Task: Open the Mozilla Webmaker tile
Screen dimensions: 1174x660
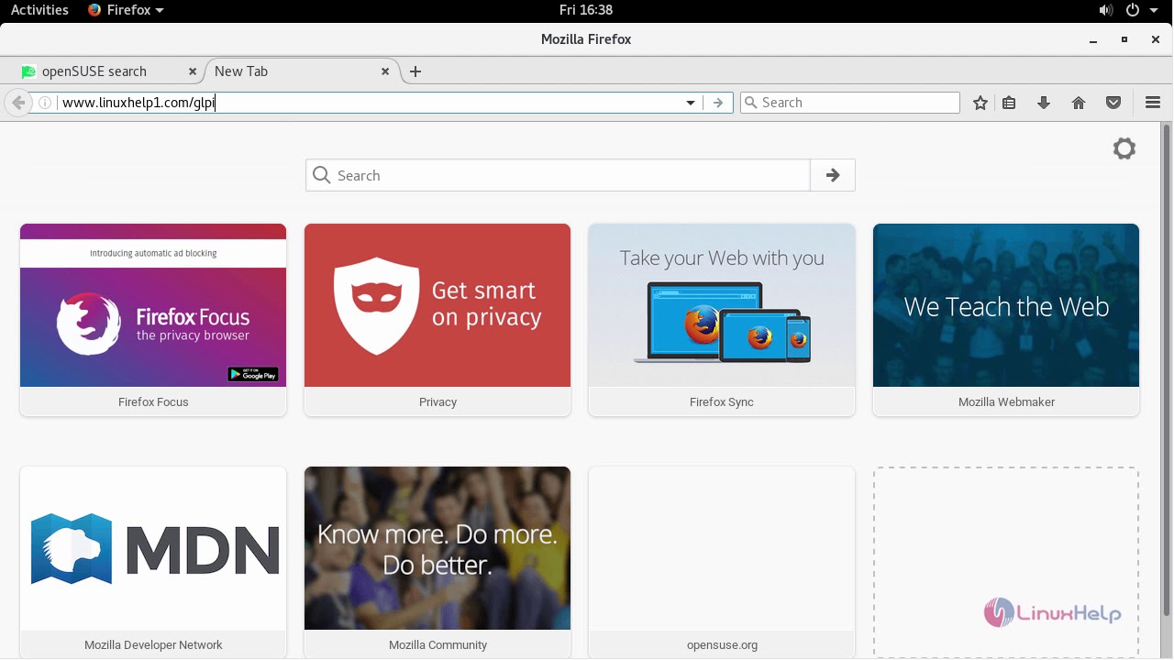Action: pyautogui.click(x=1006, y=320)
